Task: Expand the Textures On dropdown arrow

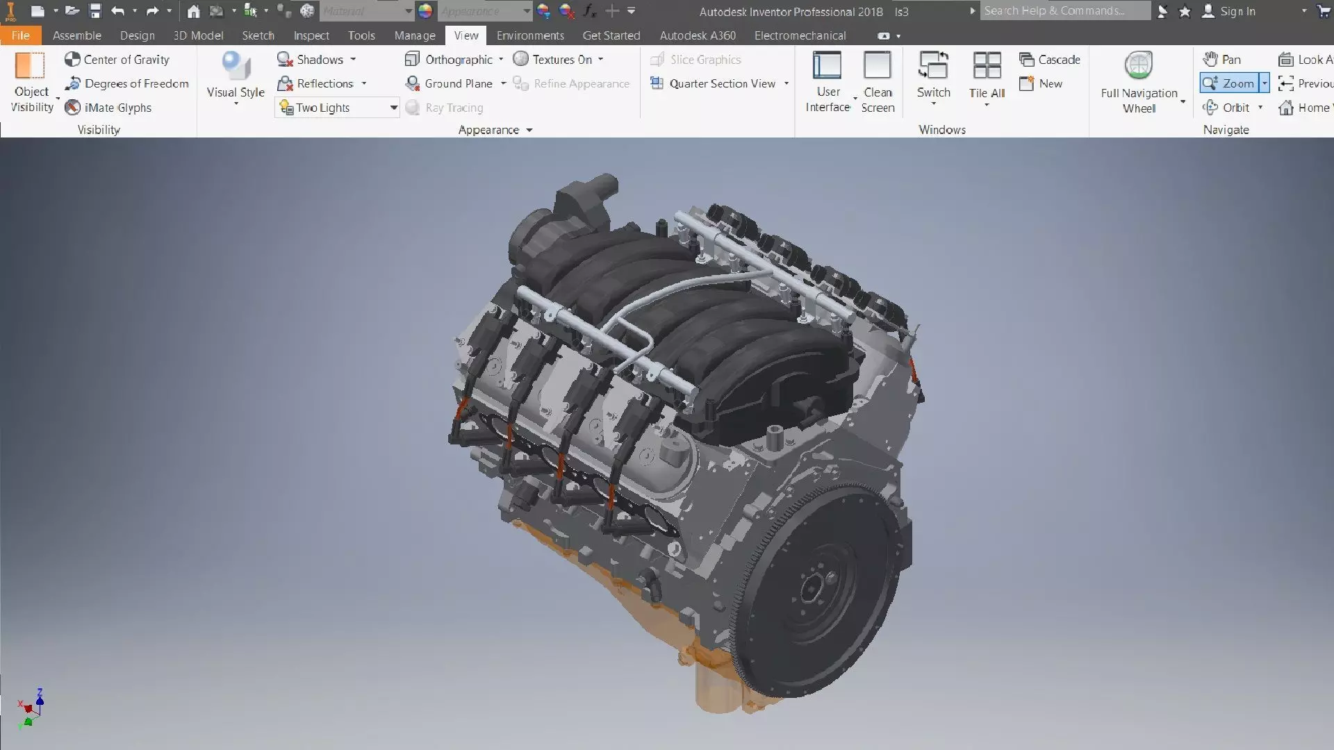Action: pos(600,60)
